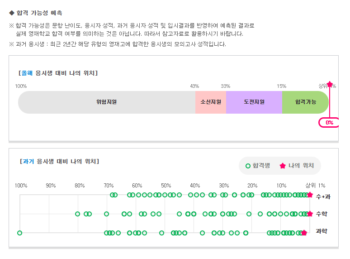
Task: Click the star above the 0% indicator line
Action: [330, 84]
